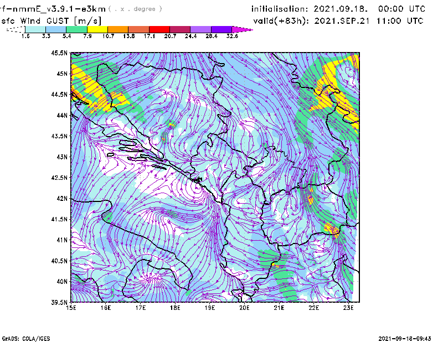Click the 43N latitude label
The height and width of the screenshot is (342, 443).
(62, 157)
